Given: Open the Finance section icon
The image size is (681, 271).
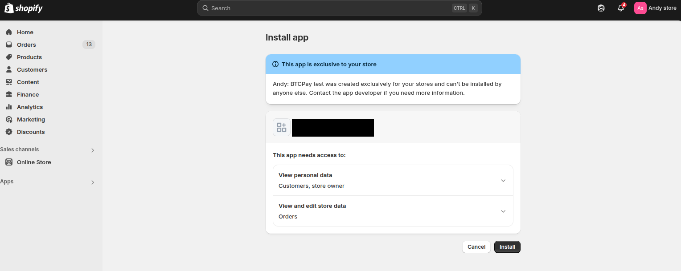Looking at the screenshot, I should pyautogui.click(x=9, y=94).
